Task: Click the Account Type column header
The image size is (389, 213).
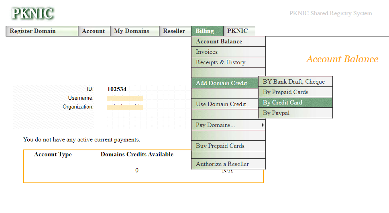Action: pos(53,154)
